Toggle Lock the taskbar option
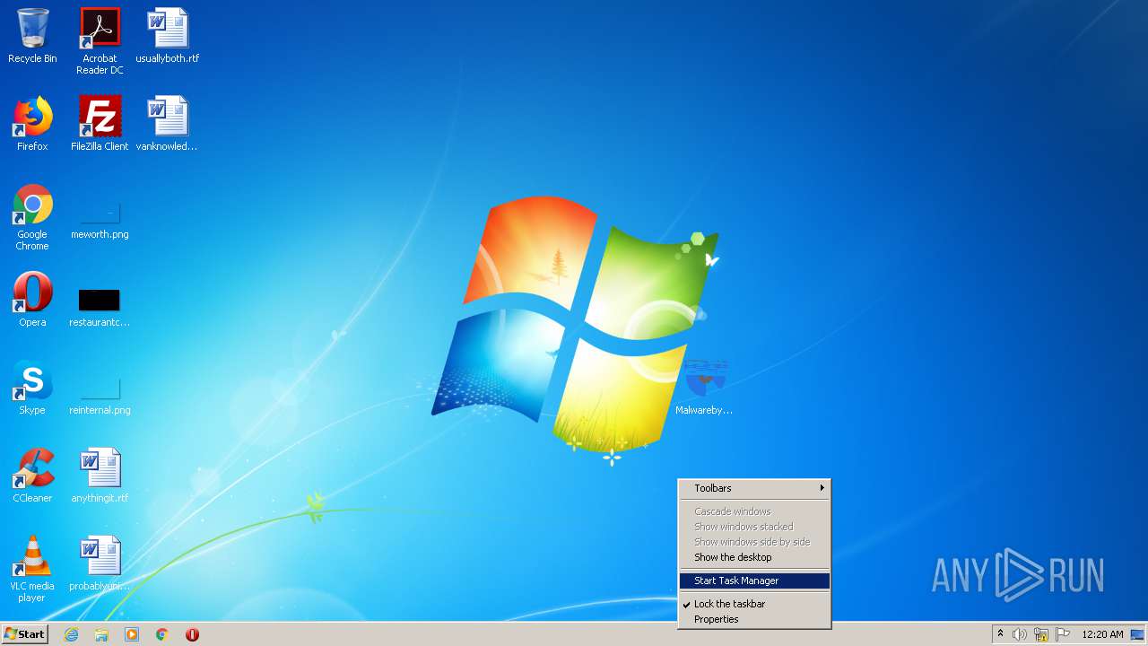The width and height of the screenshot is (1148, 646). click(x=754, y=604)
